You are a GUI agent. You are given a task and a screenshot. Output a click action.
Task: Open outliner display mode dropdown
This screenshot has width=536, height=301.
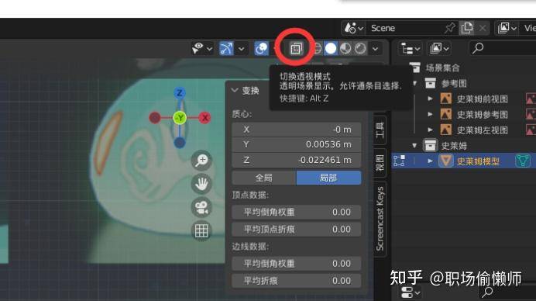click(x=439, y=49)
